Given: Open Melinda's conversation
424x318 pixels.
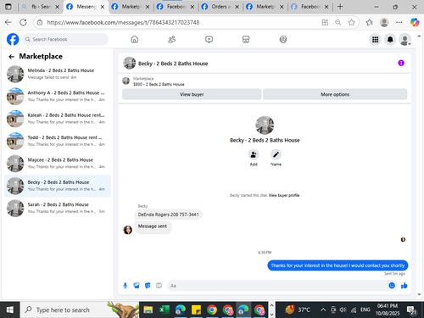Looking at the screenshot, I should (58, 74).
